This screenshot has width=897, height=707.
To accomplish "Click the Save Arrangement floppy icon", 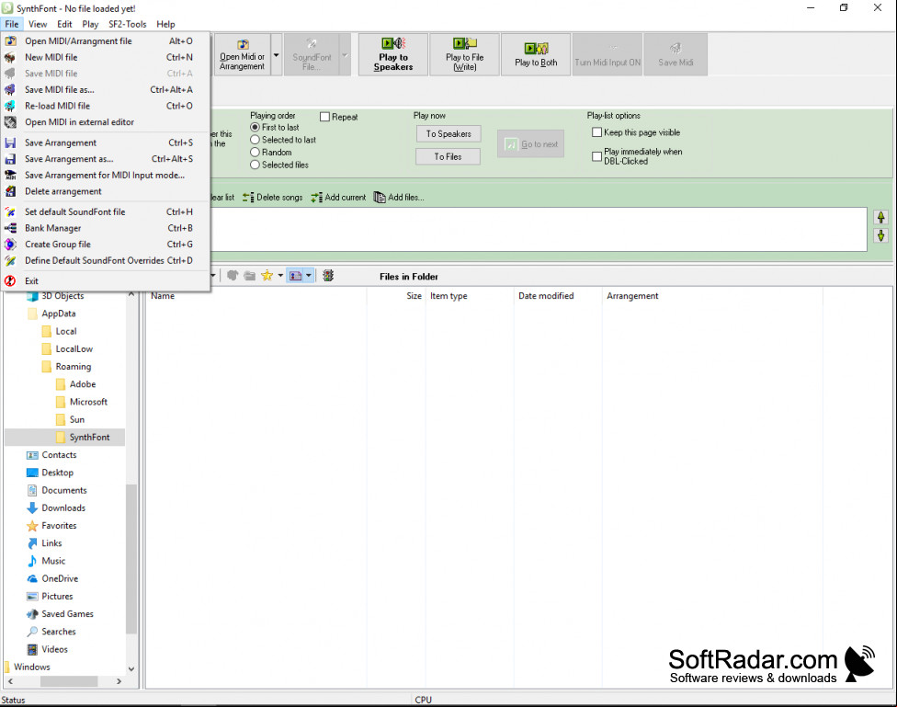I will tap(10, 143).
